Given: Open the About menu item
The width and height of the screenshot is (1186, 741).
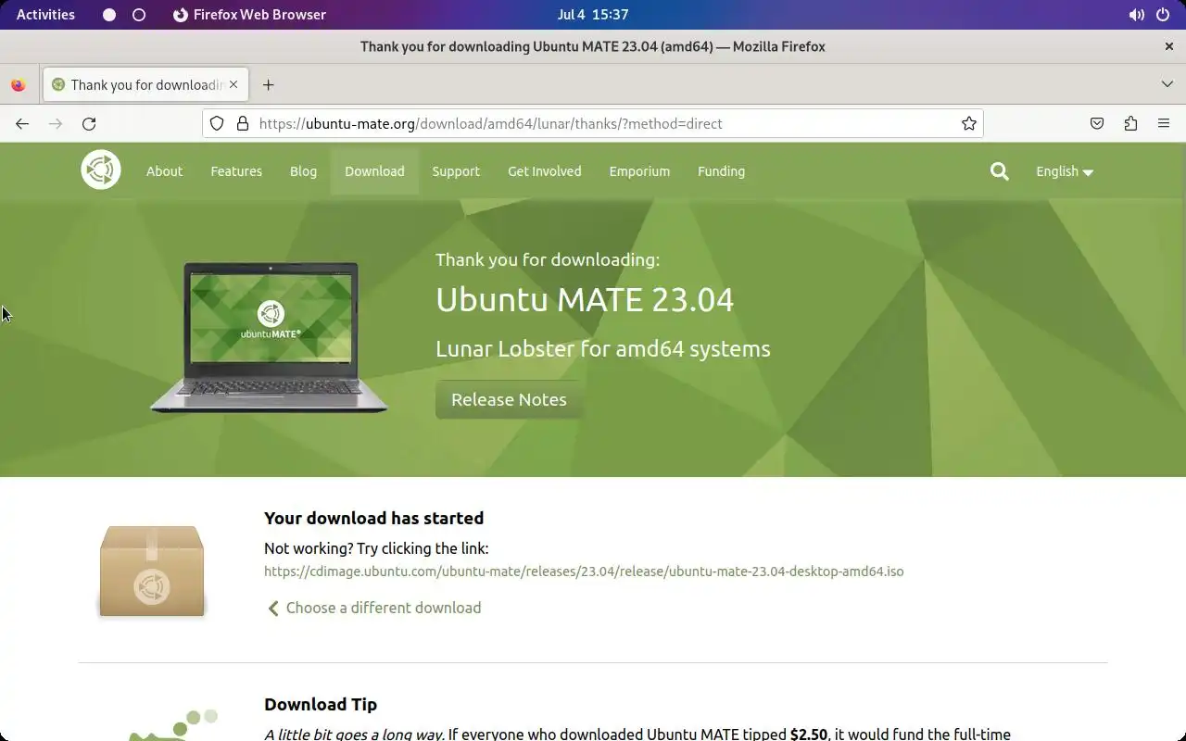Looking at the screenshot, I should click(x=164, y=171).
